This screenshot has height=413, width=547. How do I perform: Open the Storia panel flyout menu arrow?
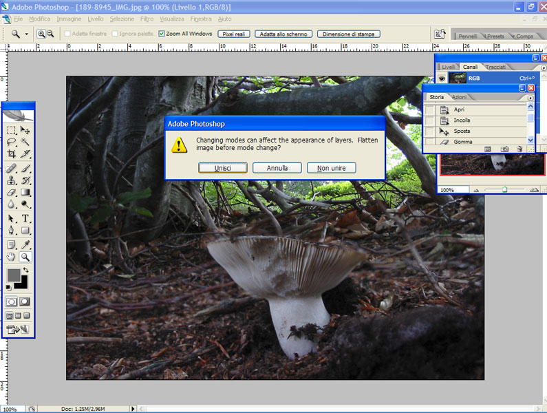click(530, 98)
